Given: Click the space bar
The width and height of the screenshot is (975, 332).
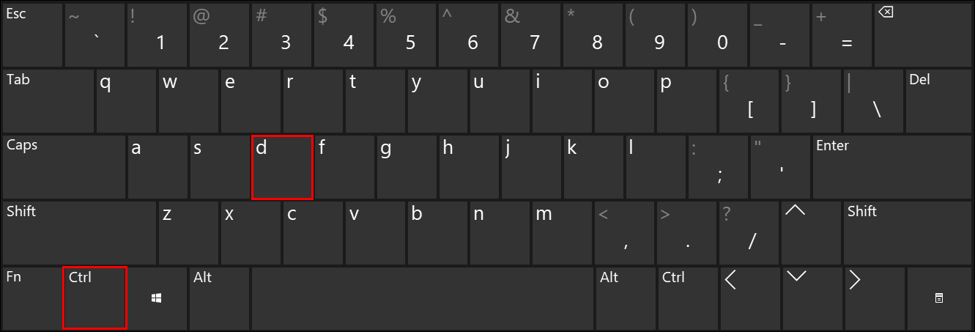Looking at the screenshot, I should (x=422, y=298).
